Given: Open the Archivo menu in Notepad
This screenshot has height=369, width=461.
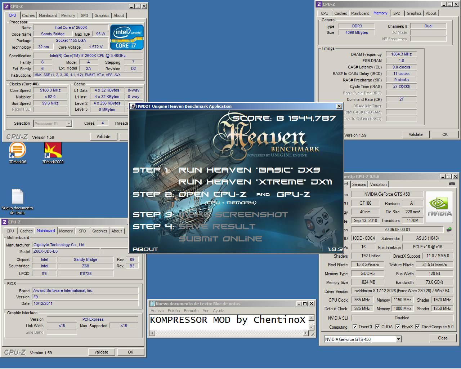Looking at the screenshot, I should pos(157,311).
